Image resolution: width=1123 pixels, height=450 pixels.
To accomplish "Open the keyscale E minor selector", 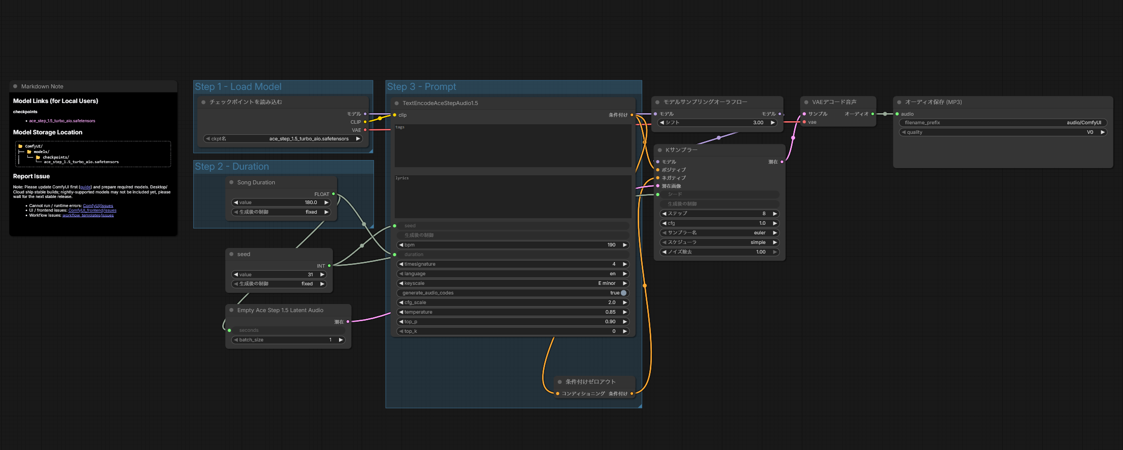I will click(x=512, y=283).
